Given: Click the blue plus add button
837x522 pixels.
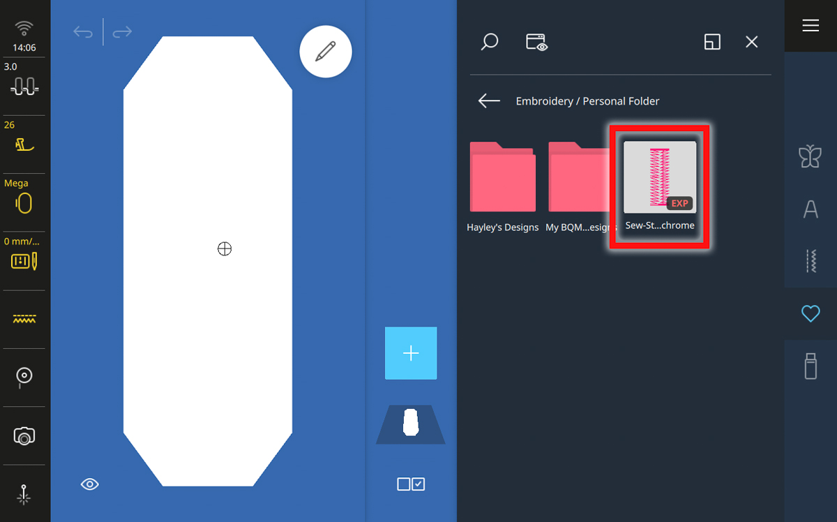Looking at the screenshot, I should click(411, 353).
